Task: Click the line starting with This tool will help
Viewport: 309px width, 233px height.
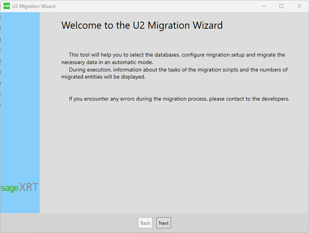Action: [x=177, y=55]
